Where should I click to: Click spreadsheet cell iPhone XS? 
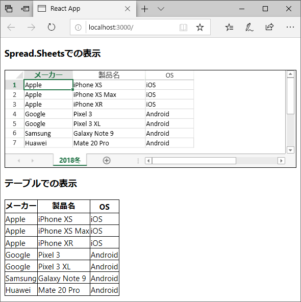pyautogui.click(x=109, y=85)
